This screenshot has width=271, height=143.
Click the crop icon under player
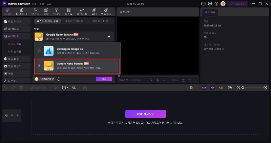pyautogui.click(x=190, y=80)
